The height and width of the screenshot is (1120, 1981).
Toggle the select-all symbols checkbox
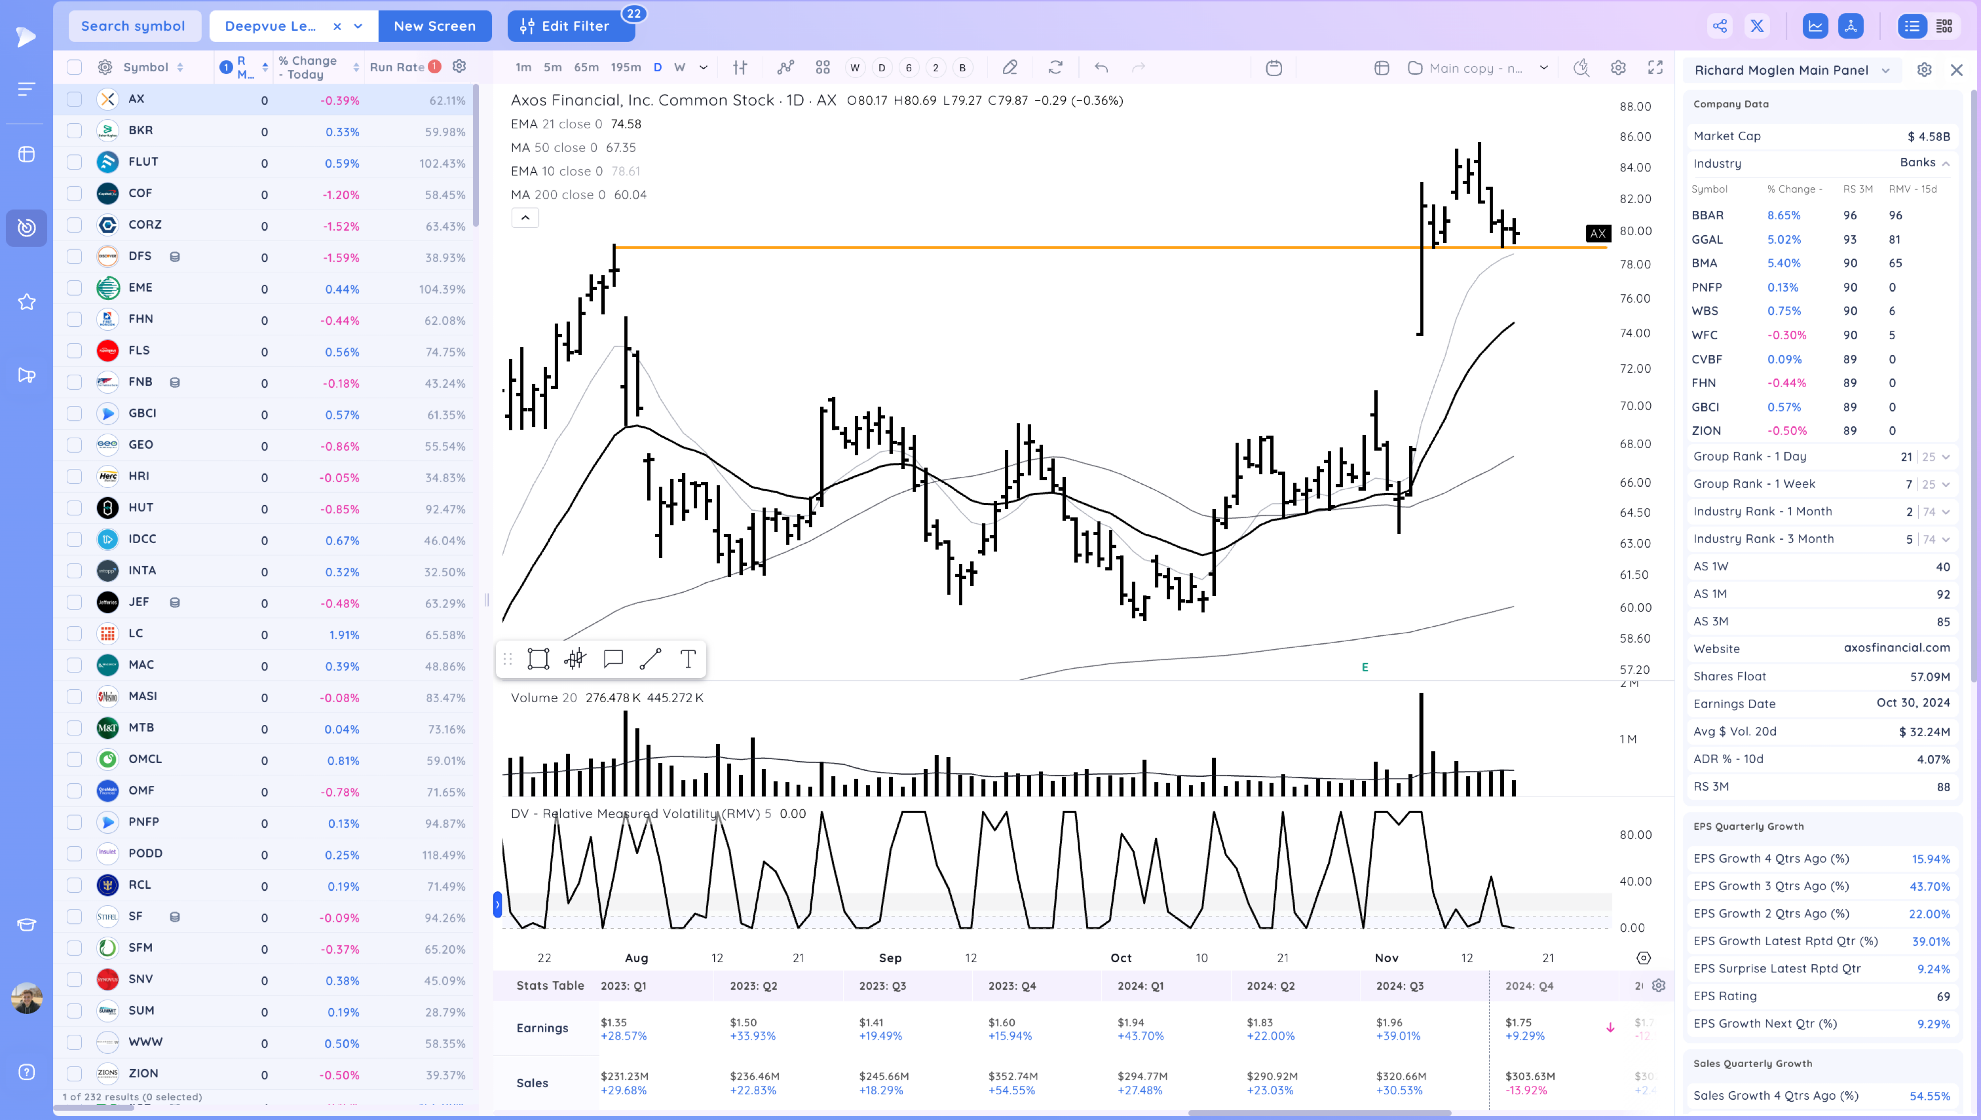tap(74, 67)
